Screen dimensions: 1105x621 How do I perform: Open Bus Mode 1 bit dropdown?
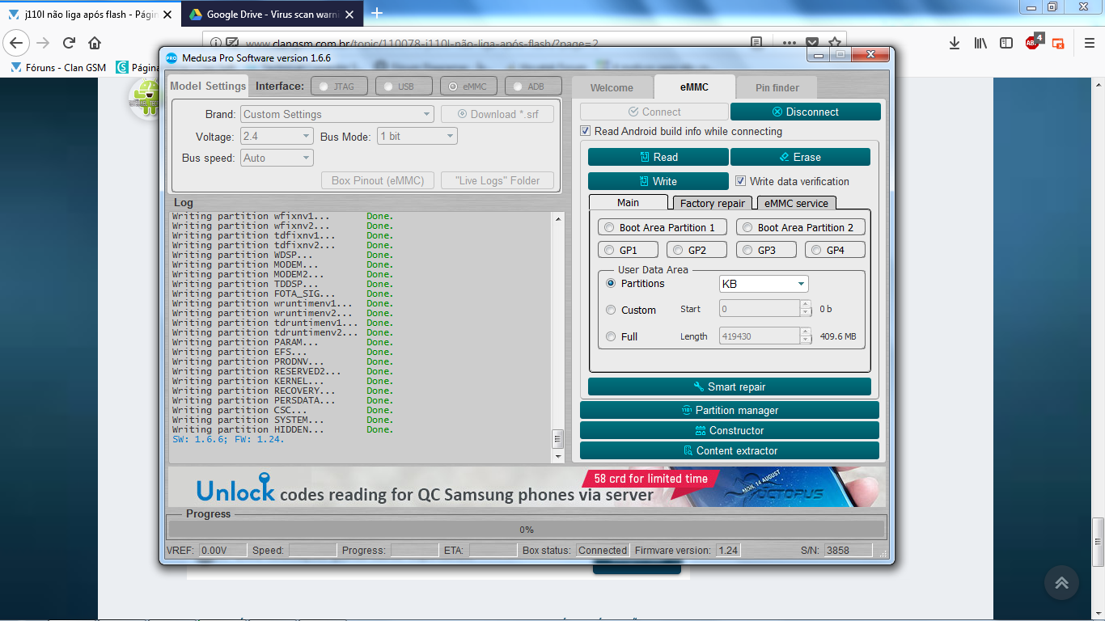[417, 137]
